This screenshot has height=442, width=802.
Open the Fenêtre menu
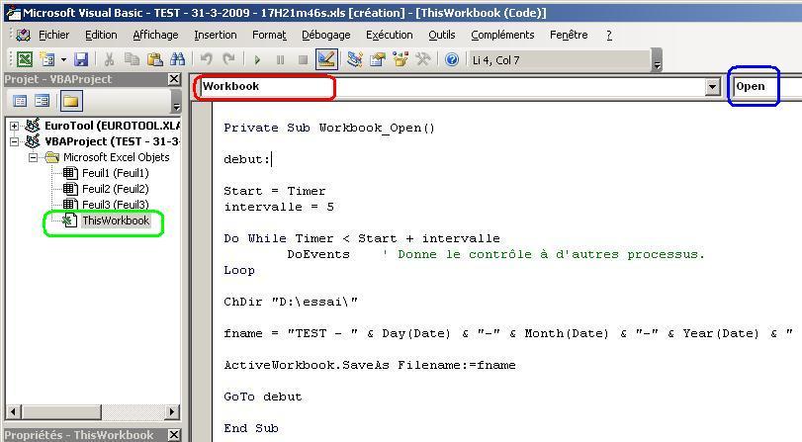[569, 35]
